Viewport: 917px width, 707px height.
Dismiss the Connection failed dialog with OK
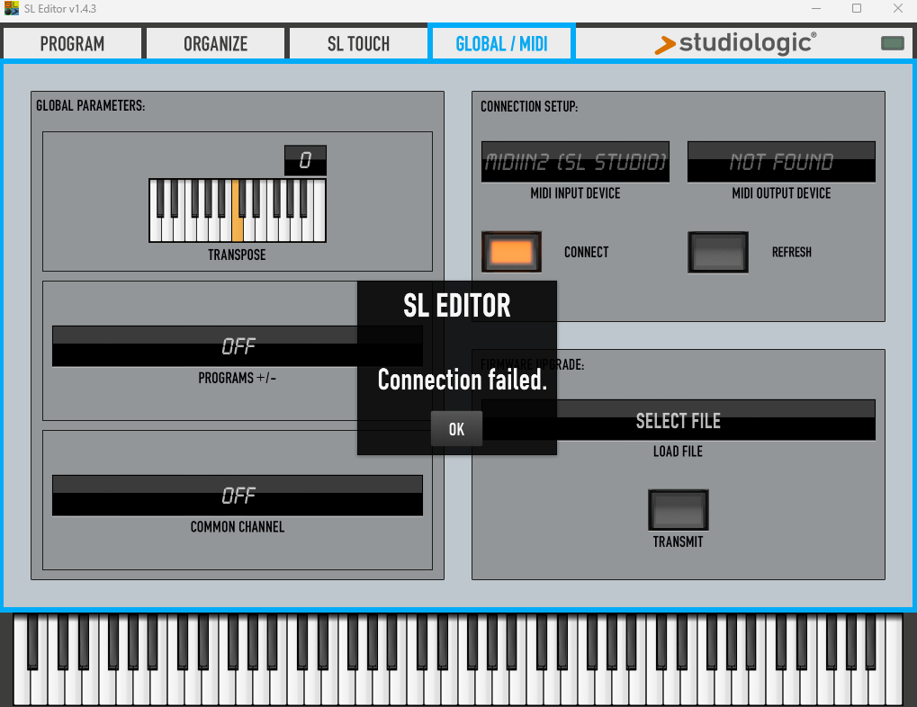click(456, 429)
